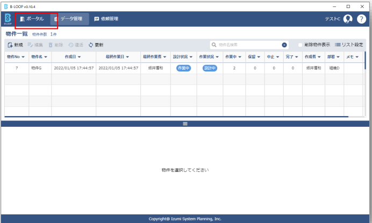Open the help question mark icon
Viewport: 372px width, 223px height.
click(x=361, y=19)
